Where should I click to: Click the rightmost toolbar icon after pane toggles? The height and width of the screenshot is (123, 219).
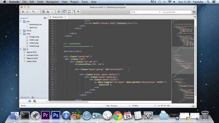point(78,12)
